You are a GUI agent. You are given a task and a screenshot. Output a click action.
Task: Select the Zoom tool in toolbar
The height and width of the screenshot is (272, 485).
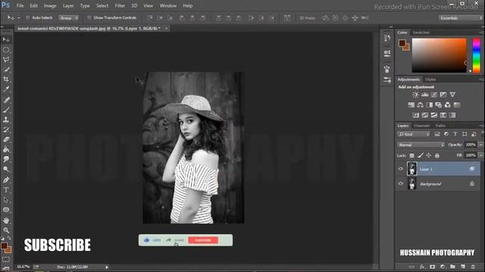(x=6, y=230)
